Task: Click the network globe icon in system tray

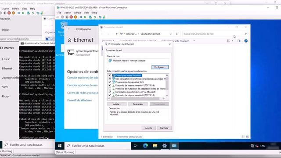Action: click(x=252, y=146)
